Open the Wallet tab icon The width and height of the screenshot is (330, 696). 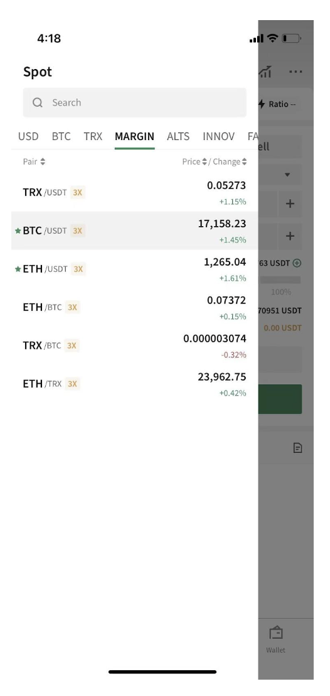(276, 633)
